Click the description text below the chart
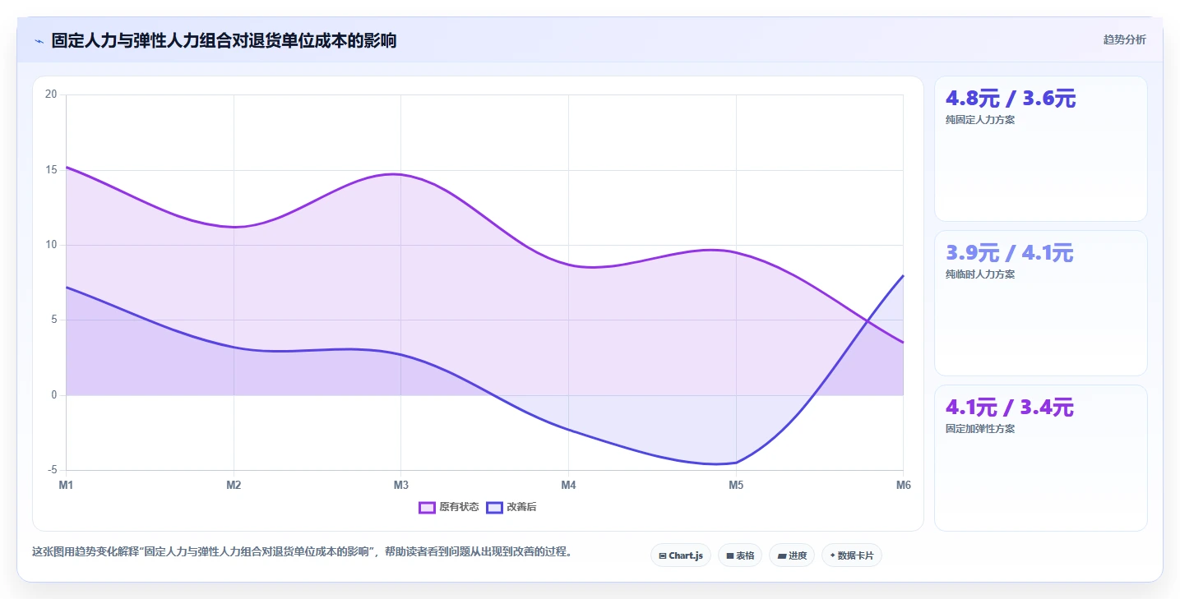 click(x=302, y=551)
